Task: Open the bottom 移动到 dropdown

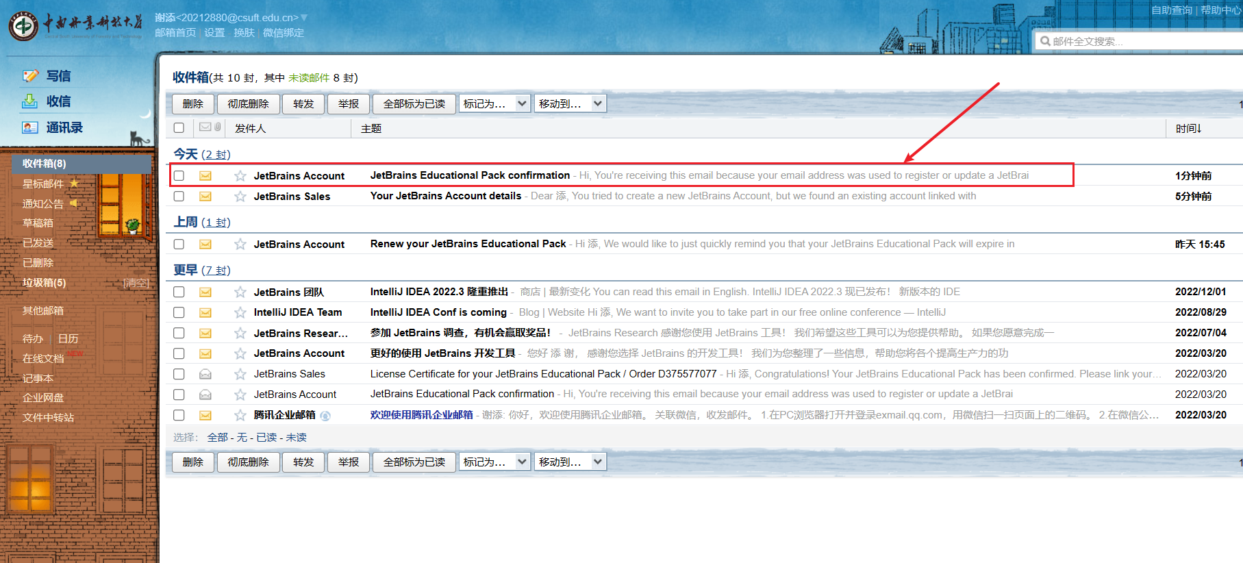Action: point(570,462)
